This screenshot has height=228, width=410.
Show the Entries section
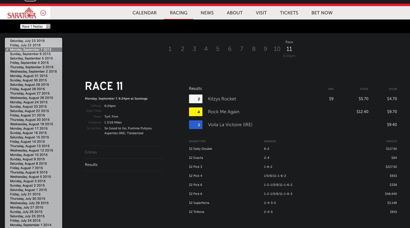pyautogui.click(x=91, y=152)
